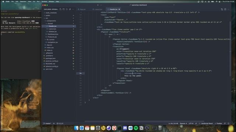Expand the public folder
This screenshot has height=132, width=236.
[x=59, y=15]
